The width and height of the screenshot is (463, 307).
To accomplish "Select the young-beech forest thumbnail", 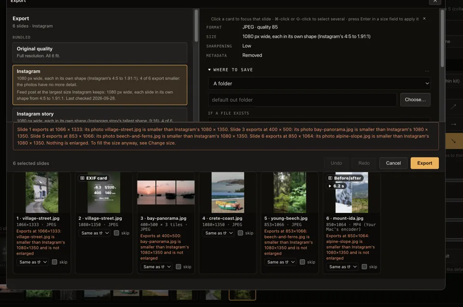I will [290, 192].
